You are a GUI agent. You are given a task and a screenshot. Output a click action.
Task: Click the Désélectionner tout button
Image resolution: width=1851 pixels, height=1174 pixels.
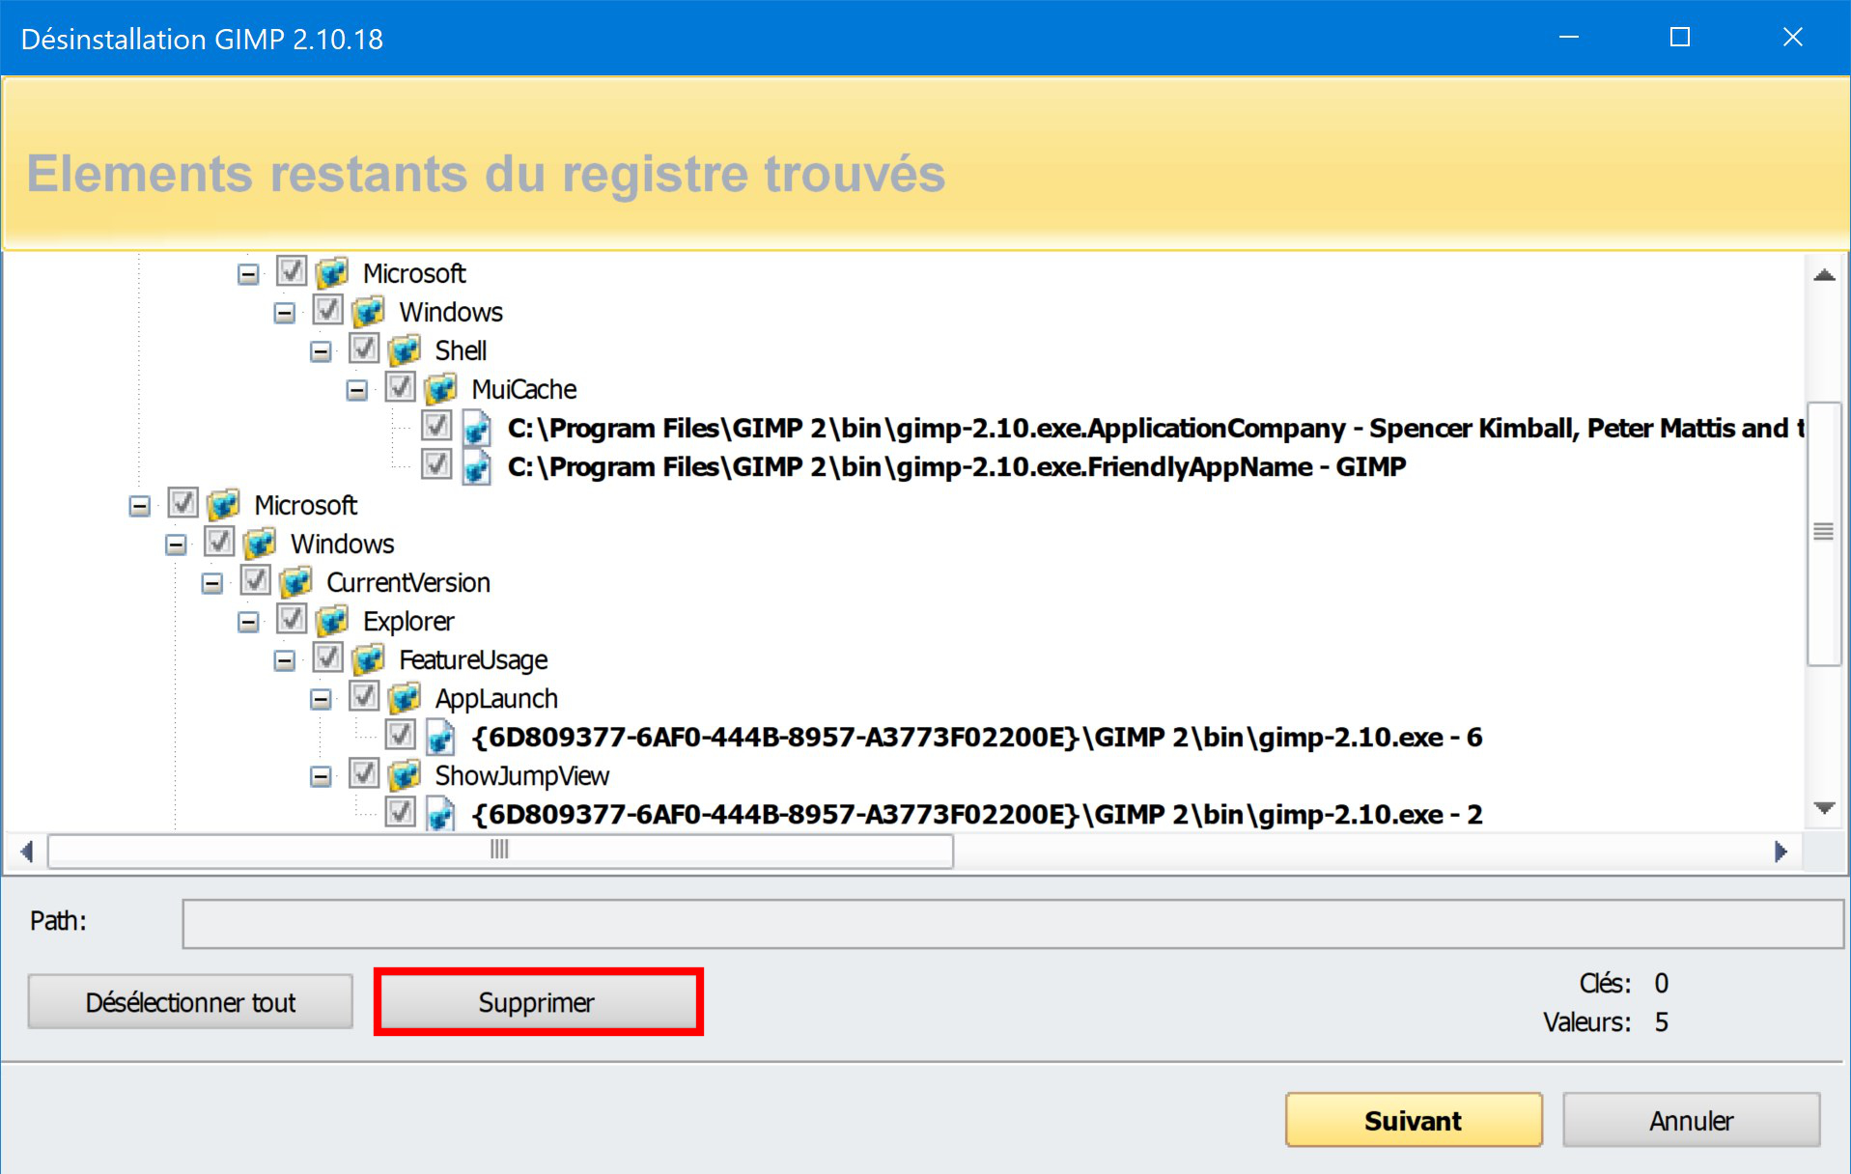190,1002
